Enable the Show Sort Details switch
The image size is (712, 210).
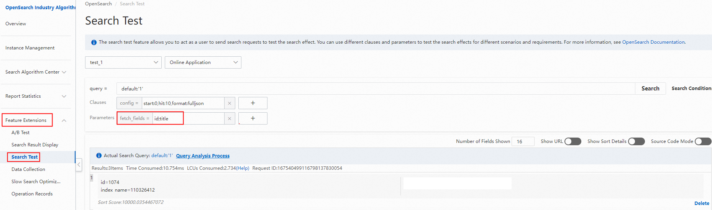pos(637,141)
